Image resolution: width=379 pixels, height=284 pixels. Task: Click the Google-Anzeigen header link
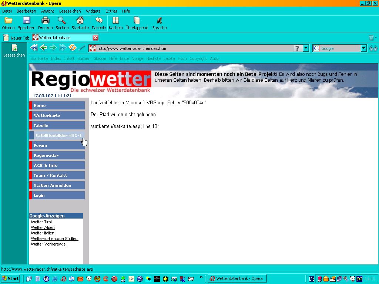pyautogui.click(x=47, y=216)
